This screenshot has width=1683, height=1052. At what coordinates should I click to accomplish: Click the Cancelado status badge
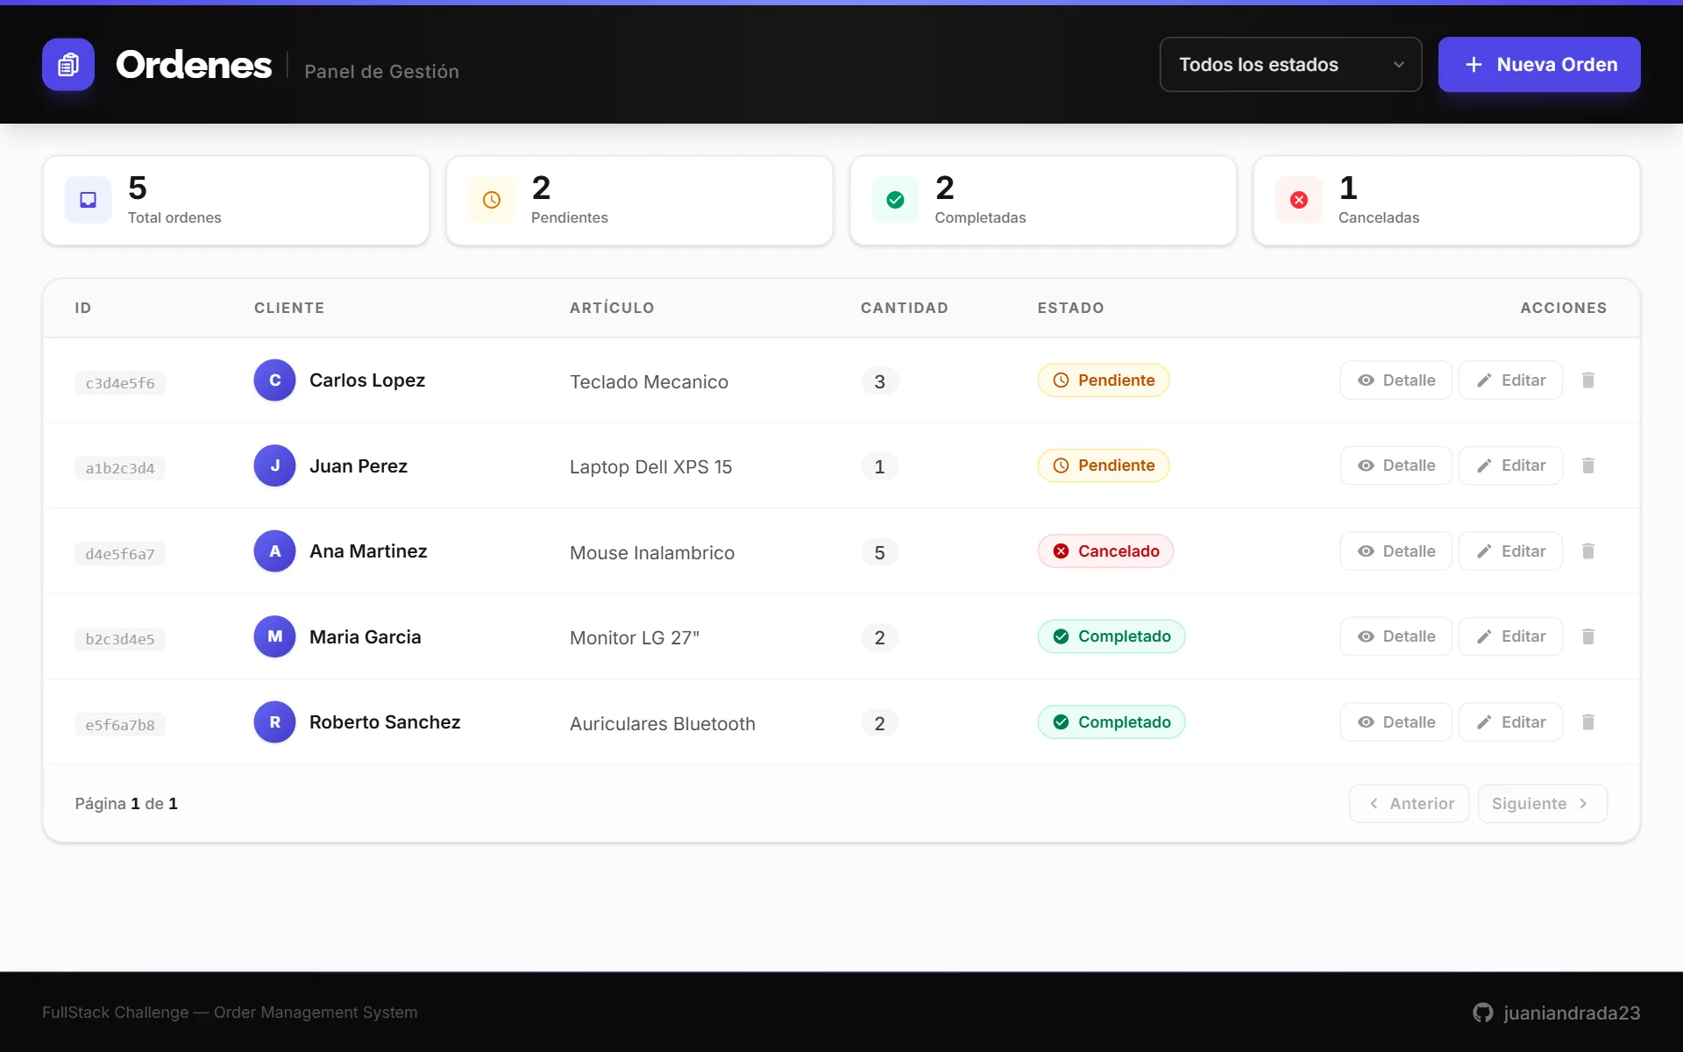[x=1105, y=551]
